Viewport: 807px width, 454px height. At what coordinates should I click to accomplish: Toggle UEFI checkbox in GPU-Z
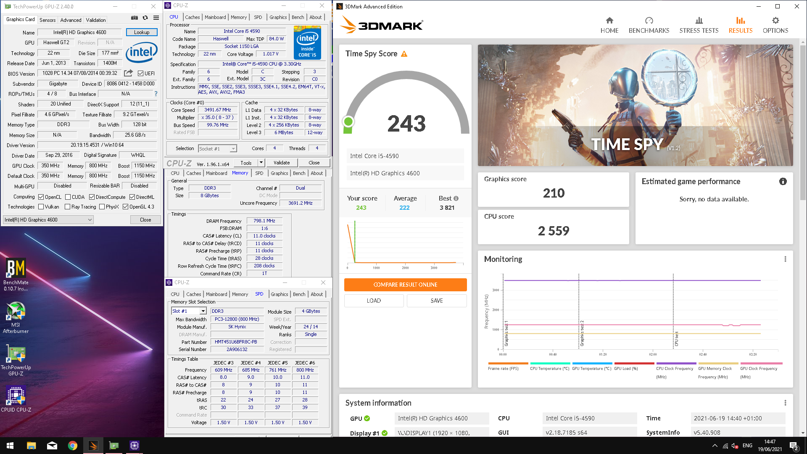tap(141, 73)
